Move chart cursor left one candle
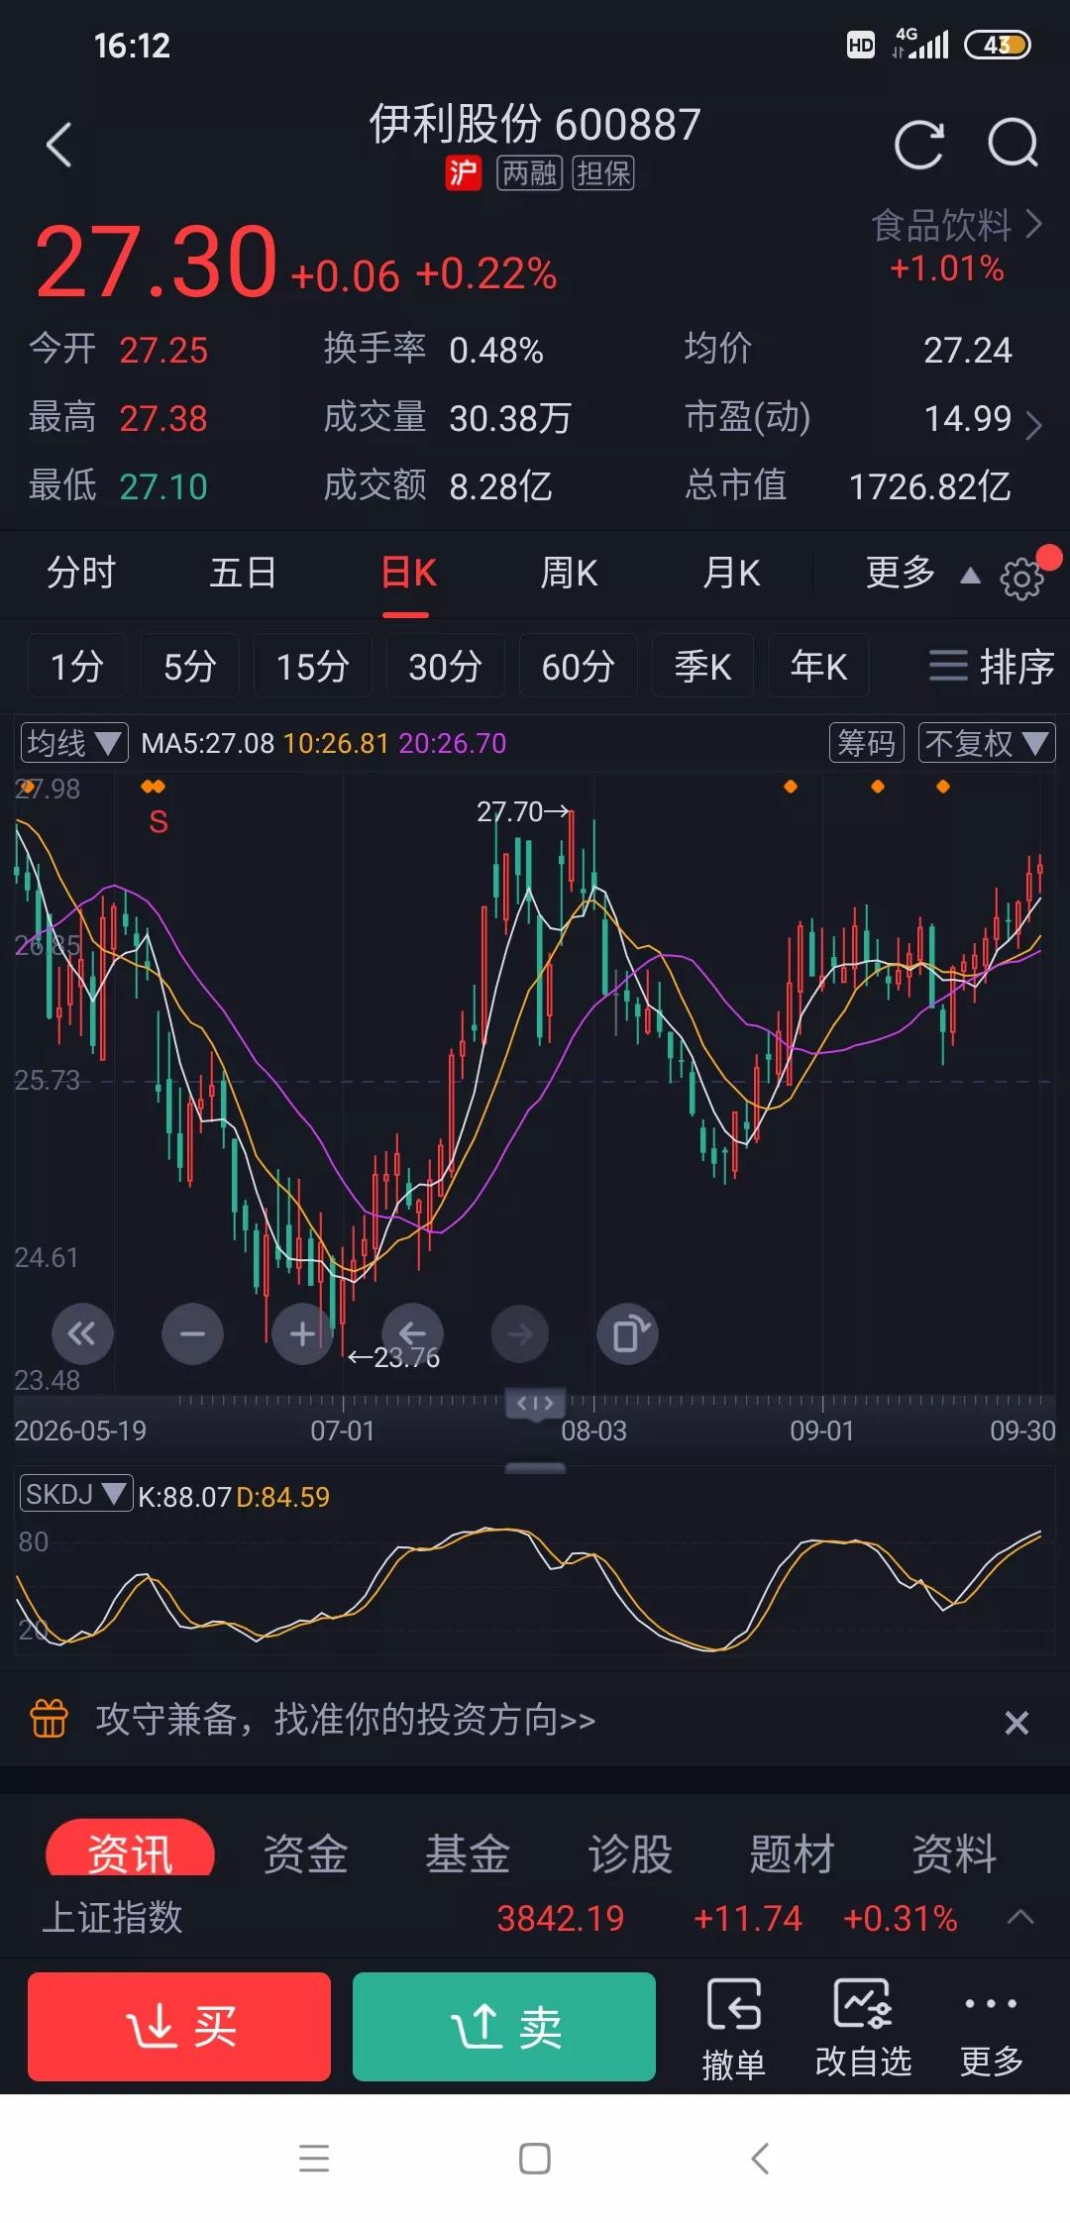 point(412,1333)
